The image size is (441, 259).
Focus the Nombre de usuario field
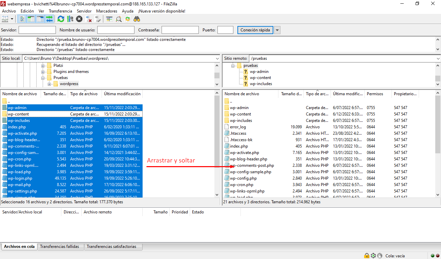[115, 30]
